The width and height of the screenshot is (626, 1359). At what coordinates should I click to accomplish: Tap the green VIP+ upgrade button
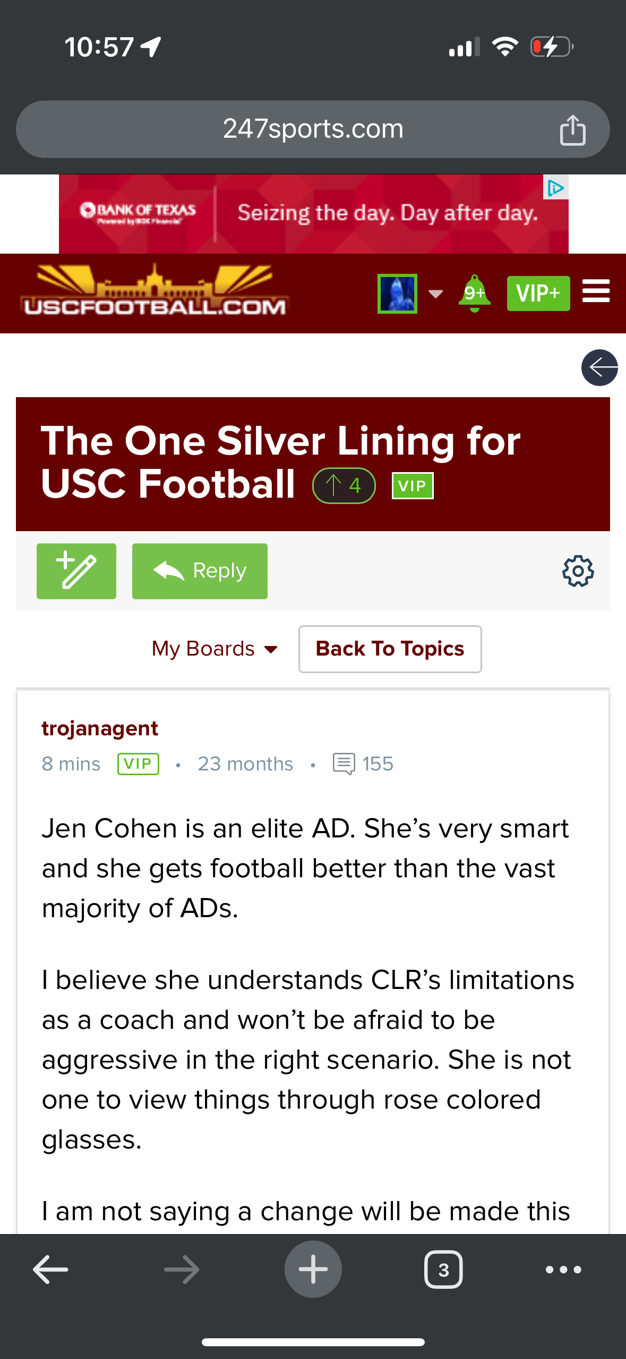[x=538, y=293]
